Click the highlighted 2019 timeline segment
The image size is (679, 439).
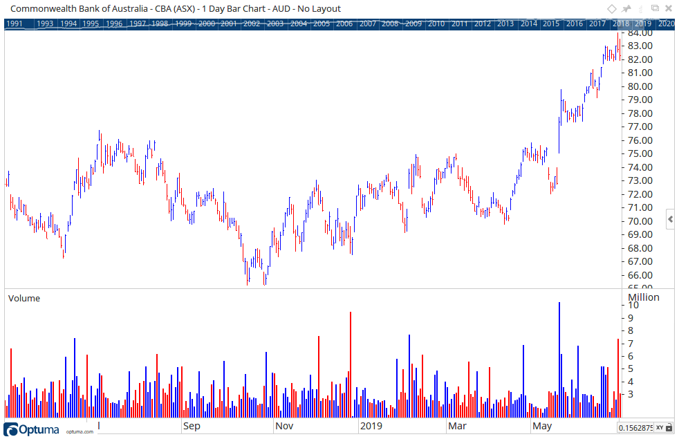[x=643, y=24]
